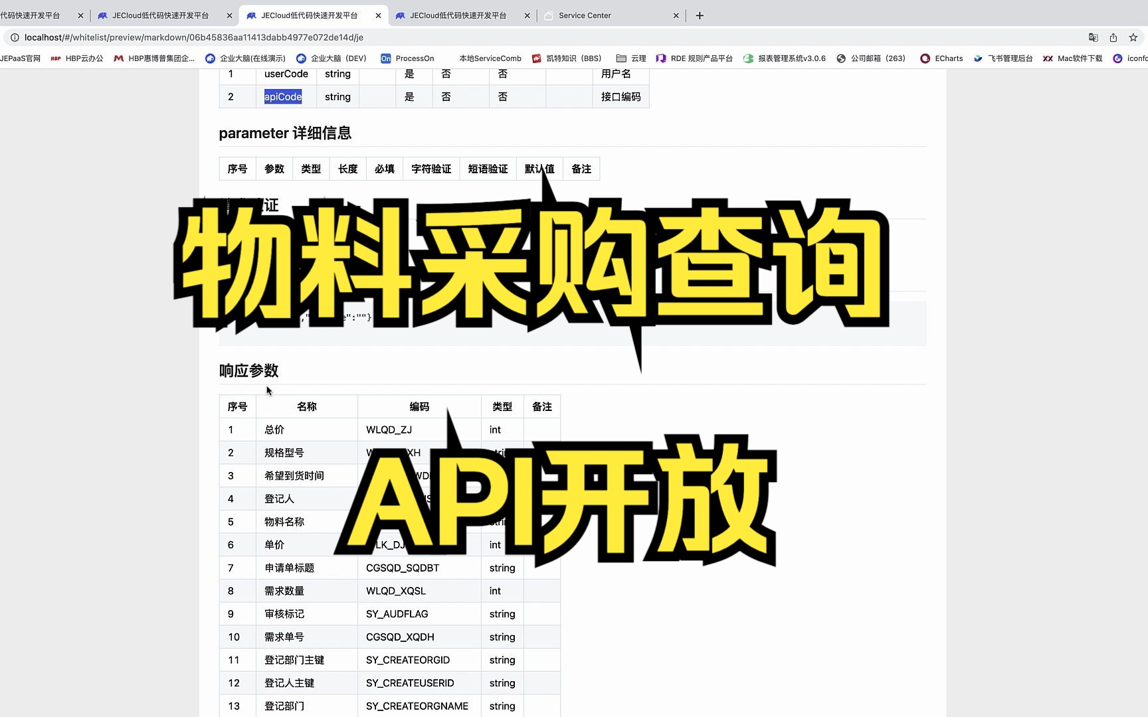Click the SY_CREATEORGID code cell
The height and width of the screenshot is (717, 1148).
coord(419,660)
